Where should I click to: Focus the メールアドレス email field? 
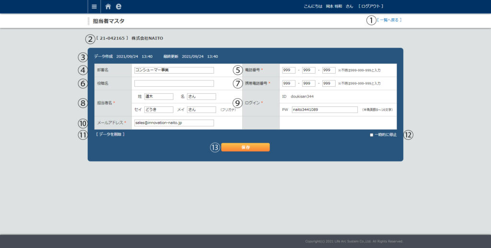click(x=174, y=123)
